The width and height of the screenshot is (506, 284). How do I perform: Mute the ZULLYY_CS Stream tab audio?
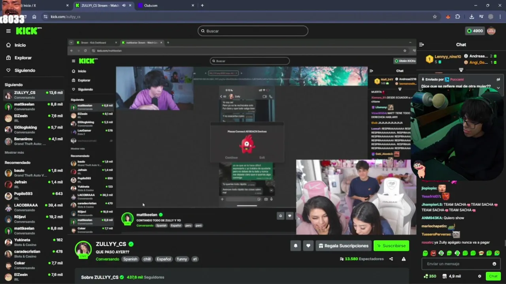(x=124, y=6)
